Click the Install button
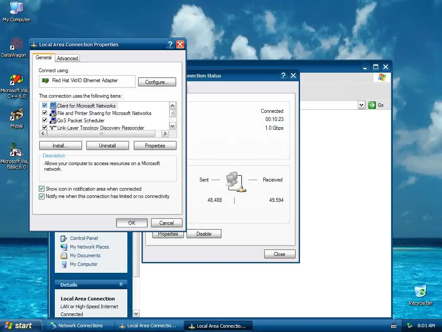The width and height of the screenshot is (442, 332). tap(60, 146)
